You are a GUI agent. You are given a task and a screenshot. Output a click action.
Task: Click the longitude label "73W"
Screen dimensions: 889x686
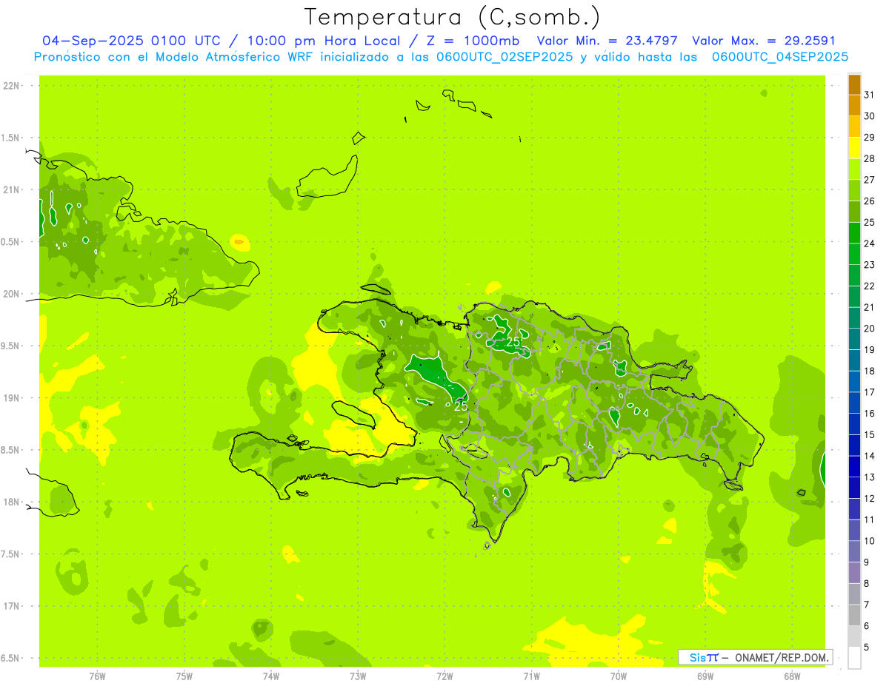pos(358,676)
